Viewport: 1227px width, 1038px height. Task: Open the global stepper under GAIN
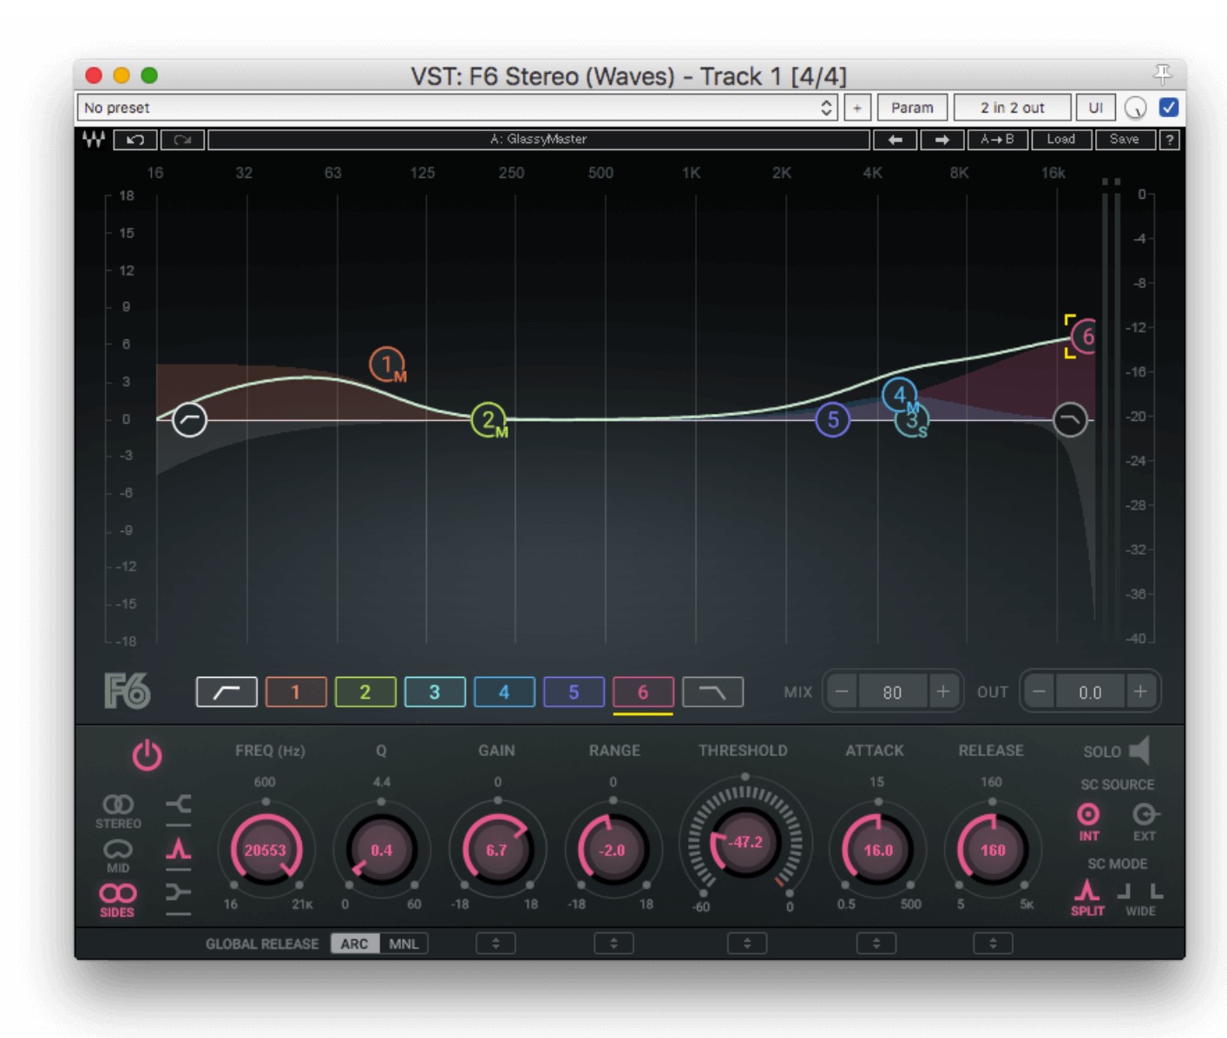point(495,943)
